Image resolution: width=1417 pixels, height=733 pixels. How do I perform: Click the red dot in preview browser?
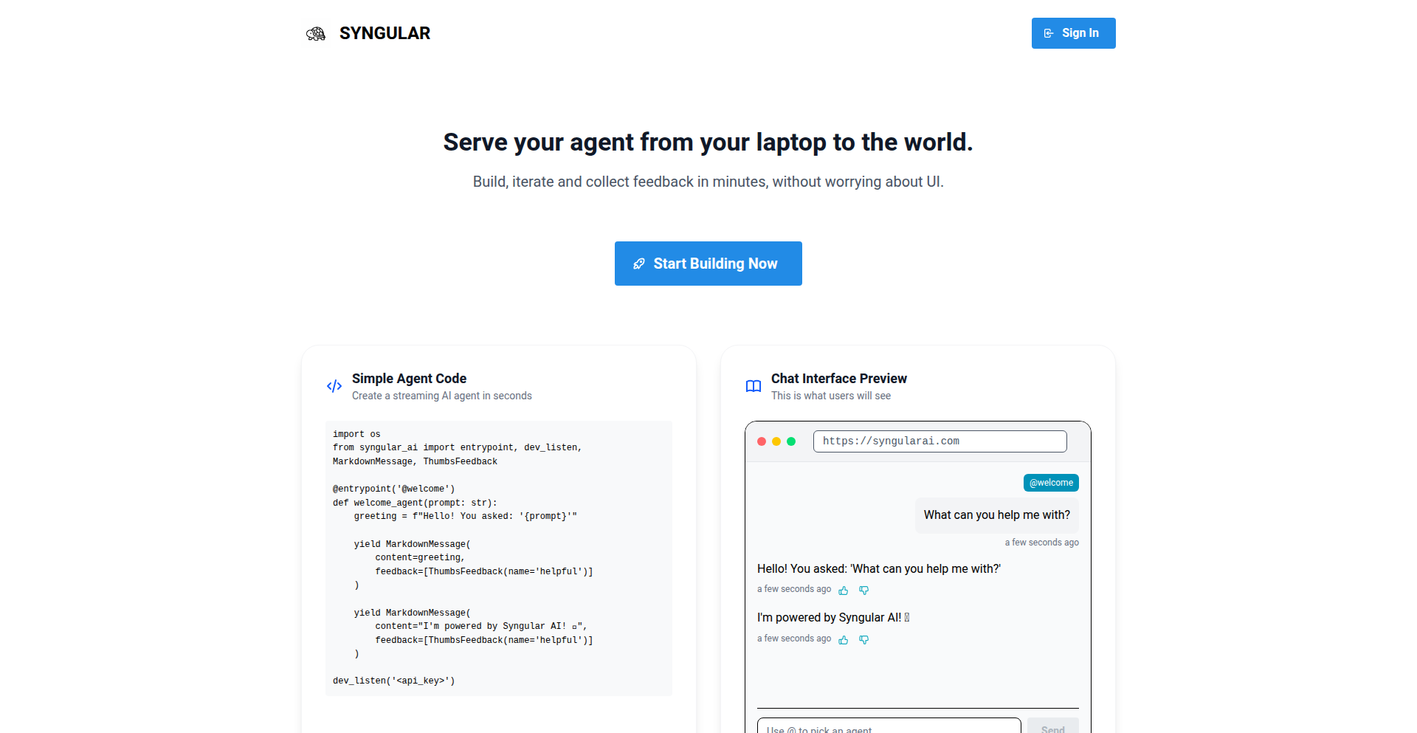point(762,441)
